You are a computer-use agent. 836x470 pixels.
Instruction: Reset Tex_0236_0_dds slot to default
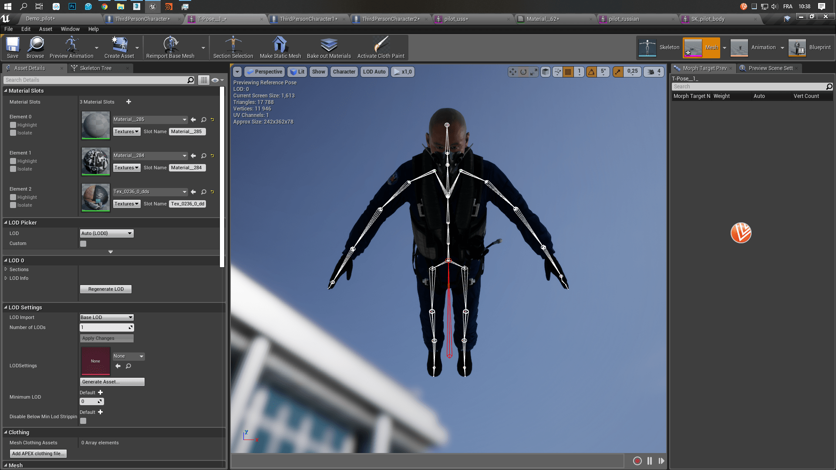(212, 192)
